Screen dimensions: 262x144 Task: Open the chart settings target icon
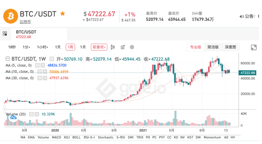132,47
